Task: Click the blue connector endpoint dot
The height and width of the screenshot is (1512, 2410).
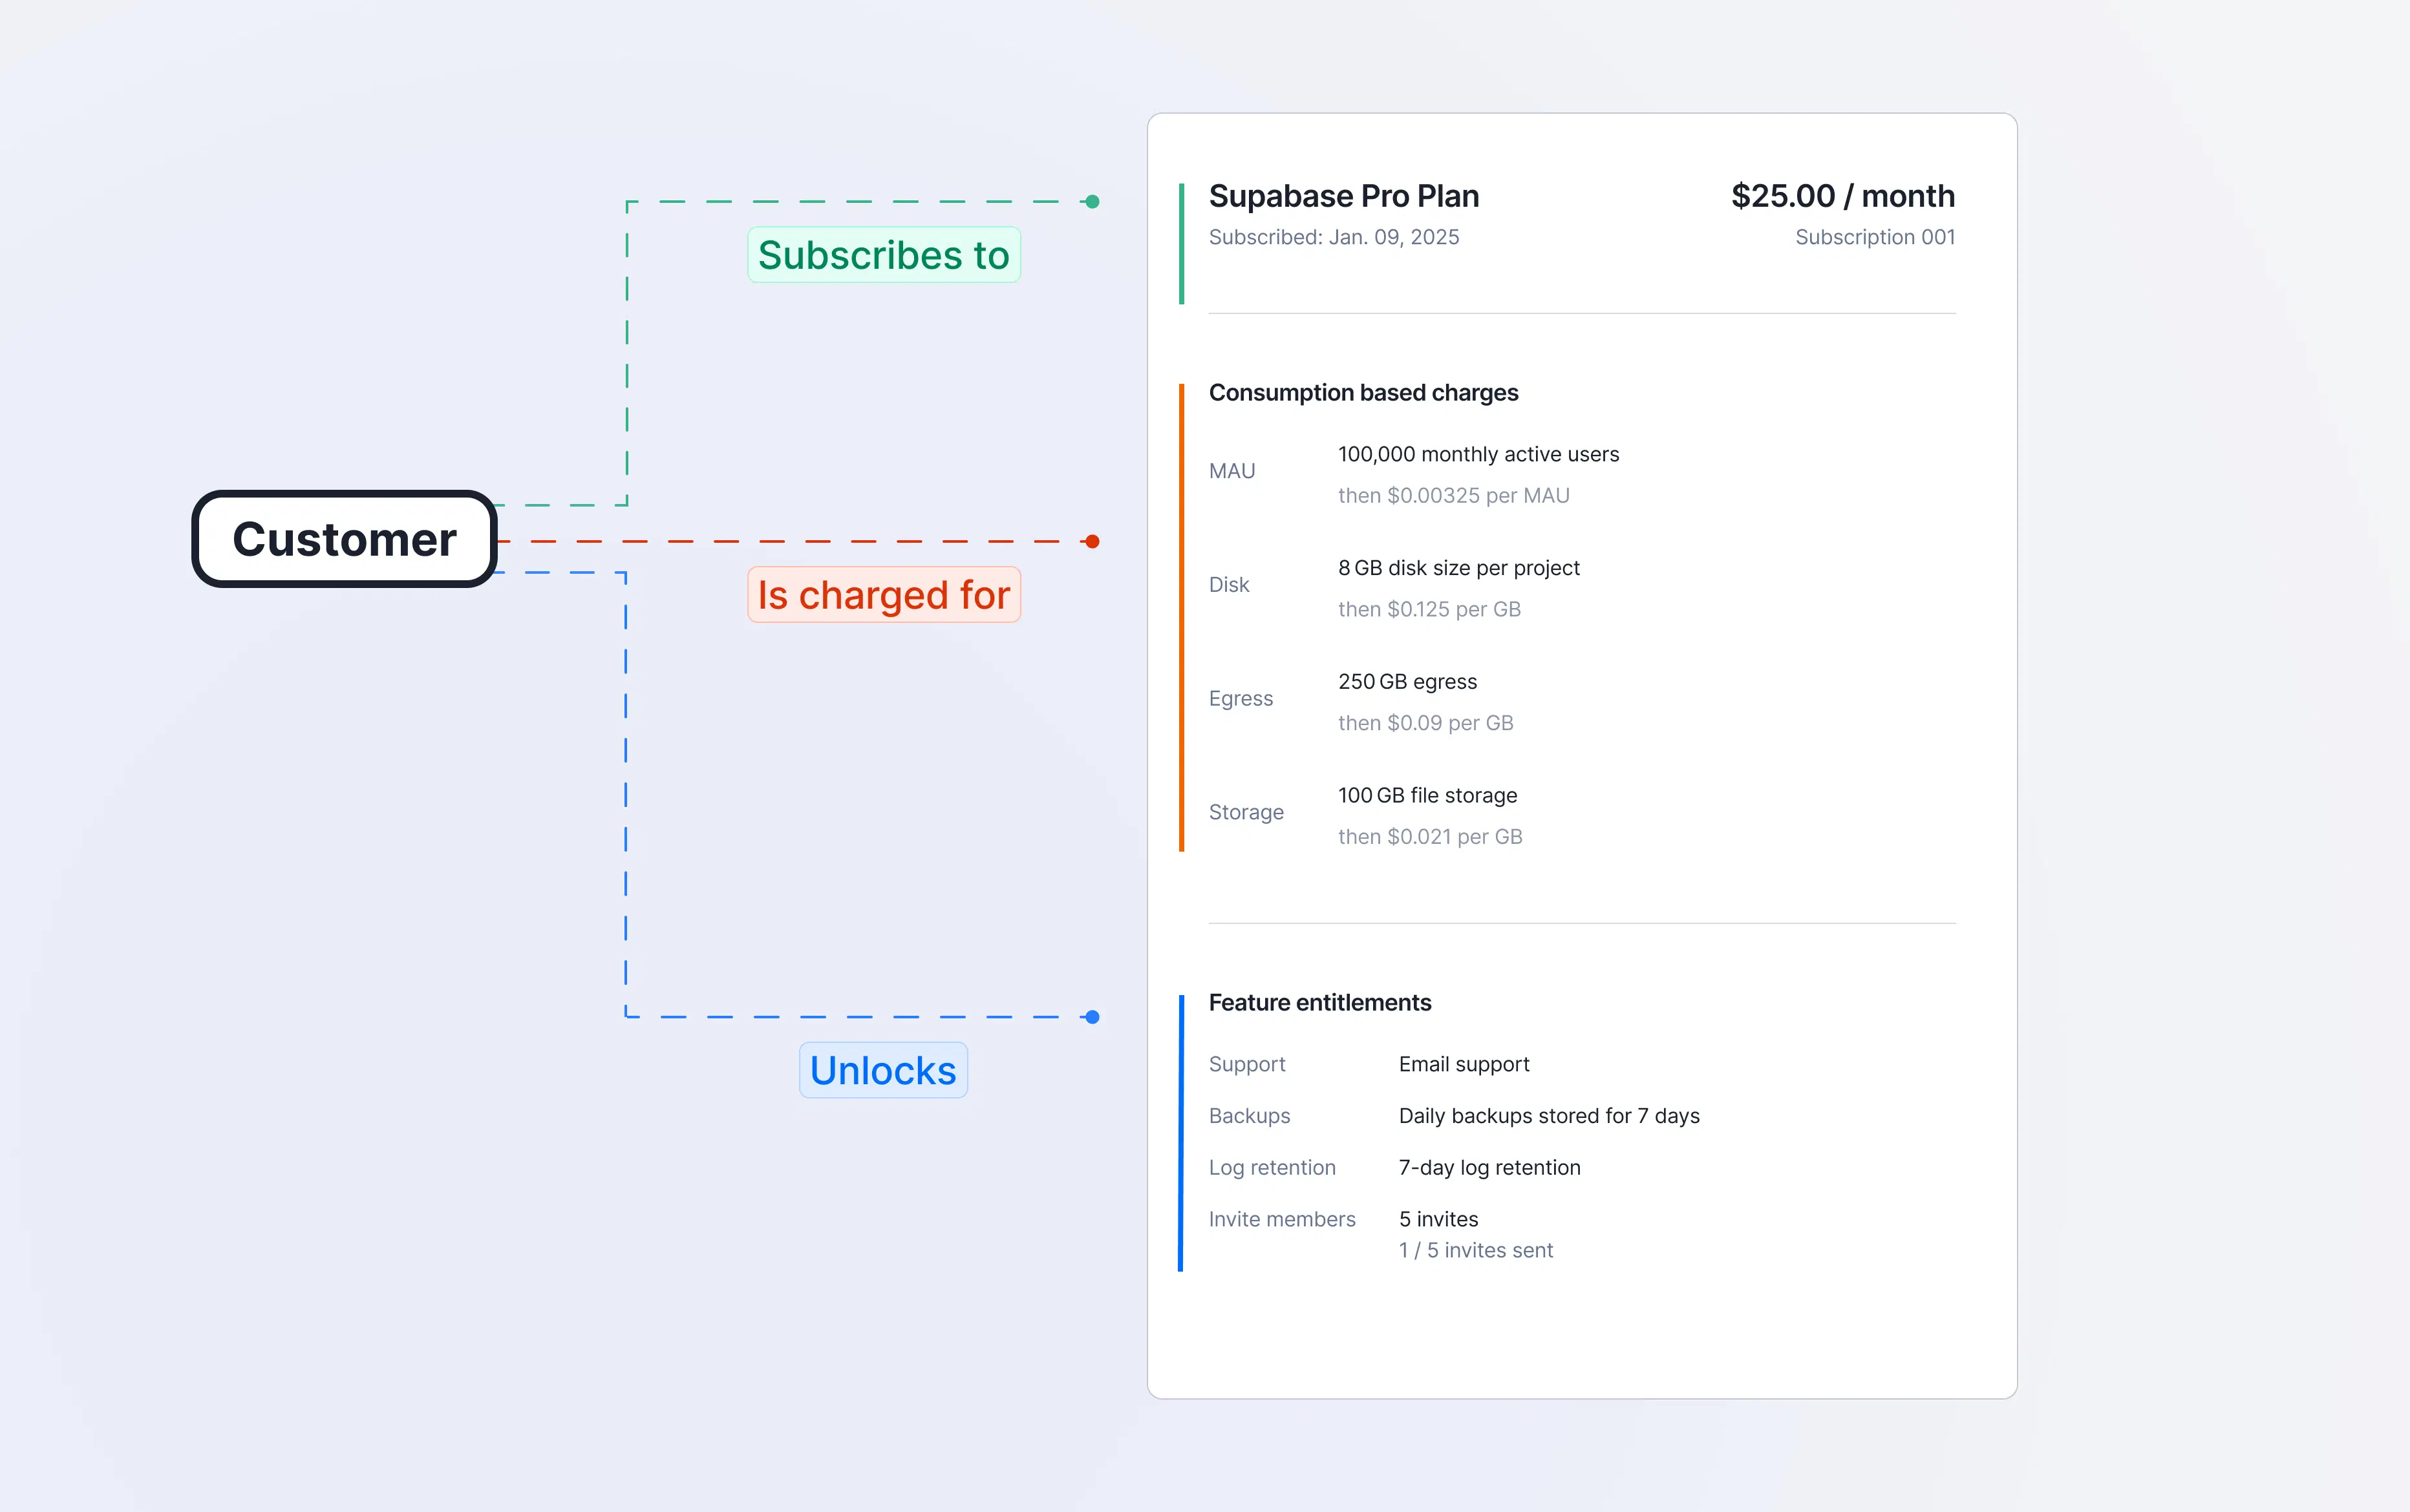Action: coord(1093,1017)
